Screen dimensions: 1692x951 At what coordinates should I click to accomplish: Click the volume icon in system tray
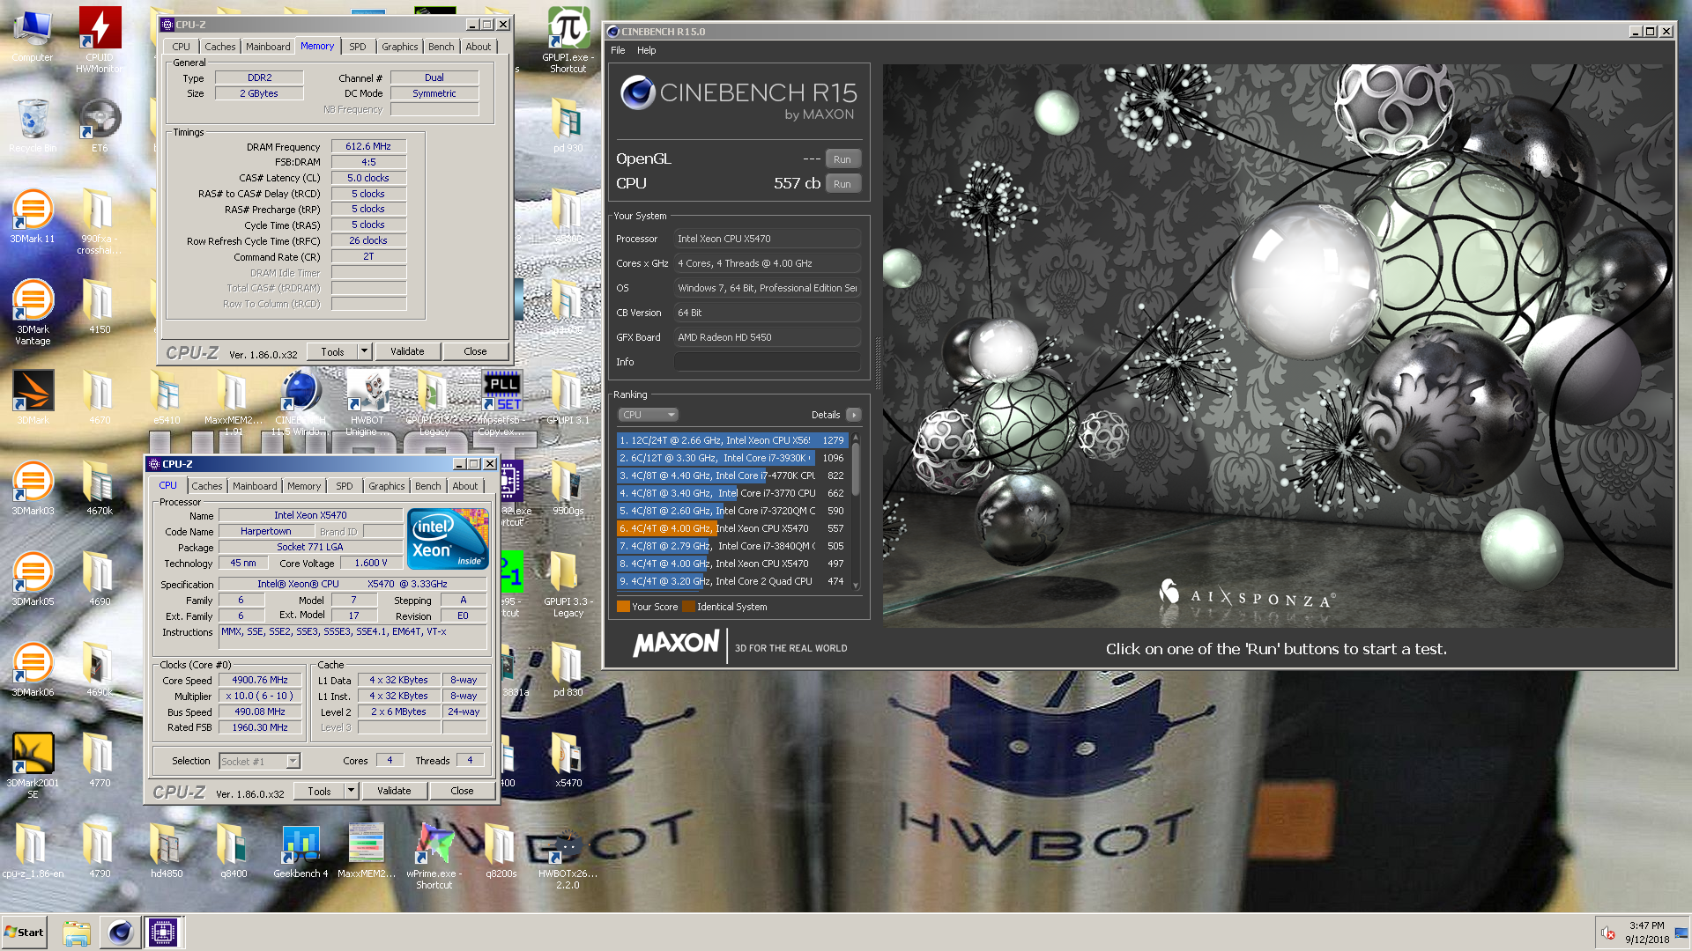coord(1607,933)
